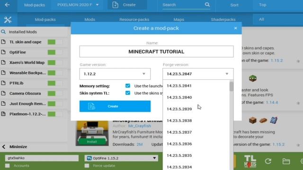303x170 pixels.
Task: Toggle OptiFine mod on/off
Action: pos(55,52)
